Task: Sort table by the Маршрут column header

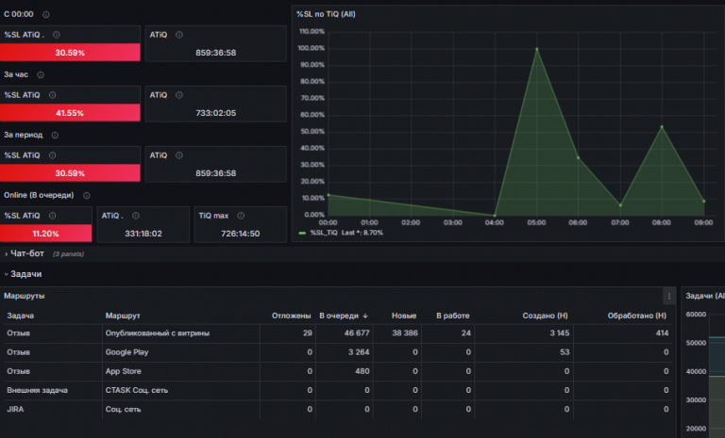Action: (123, 316)
